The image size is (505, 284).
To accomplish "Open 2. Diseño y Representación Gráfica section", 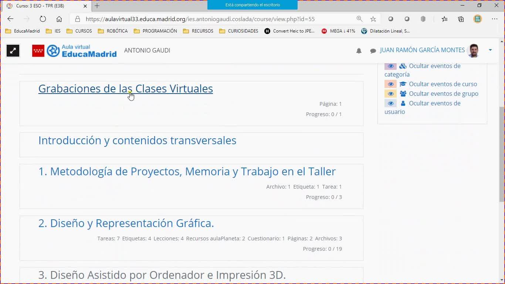I will click(126, 223).
